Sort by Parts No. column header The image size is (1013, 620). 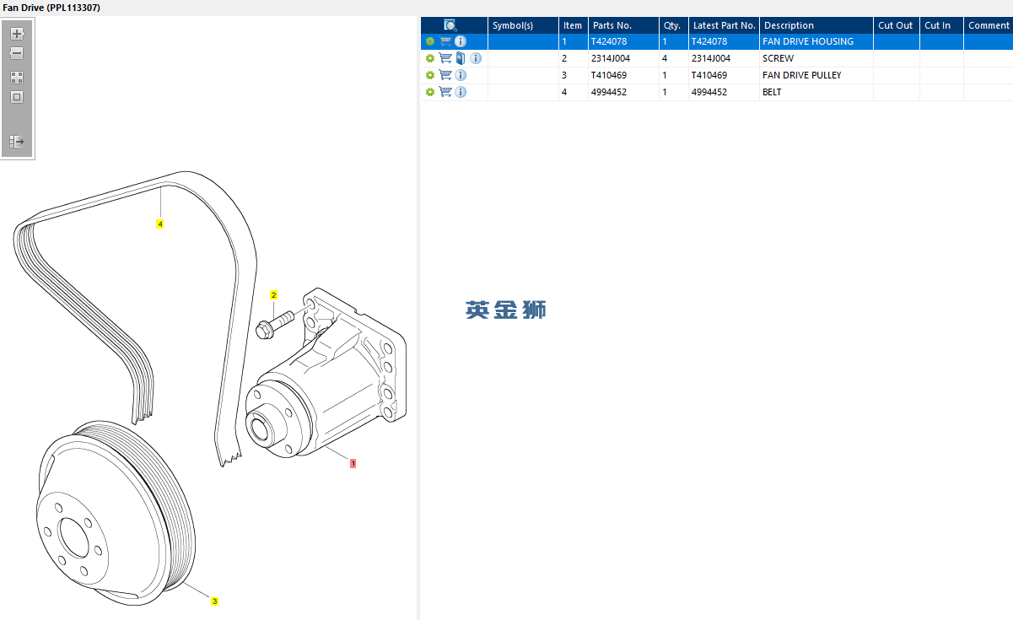pos(623,25)
